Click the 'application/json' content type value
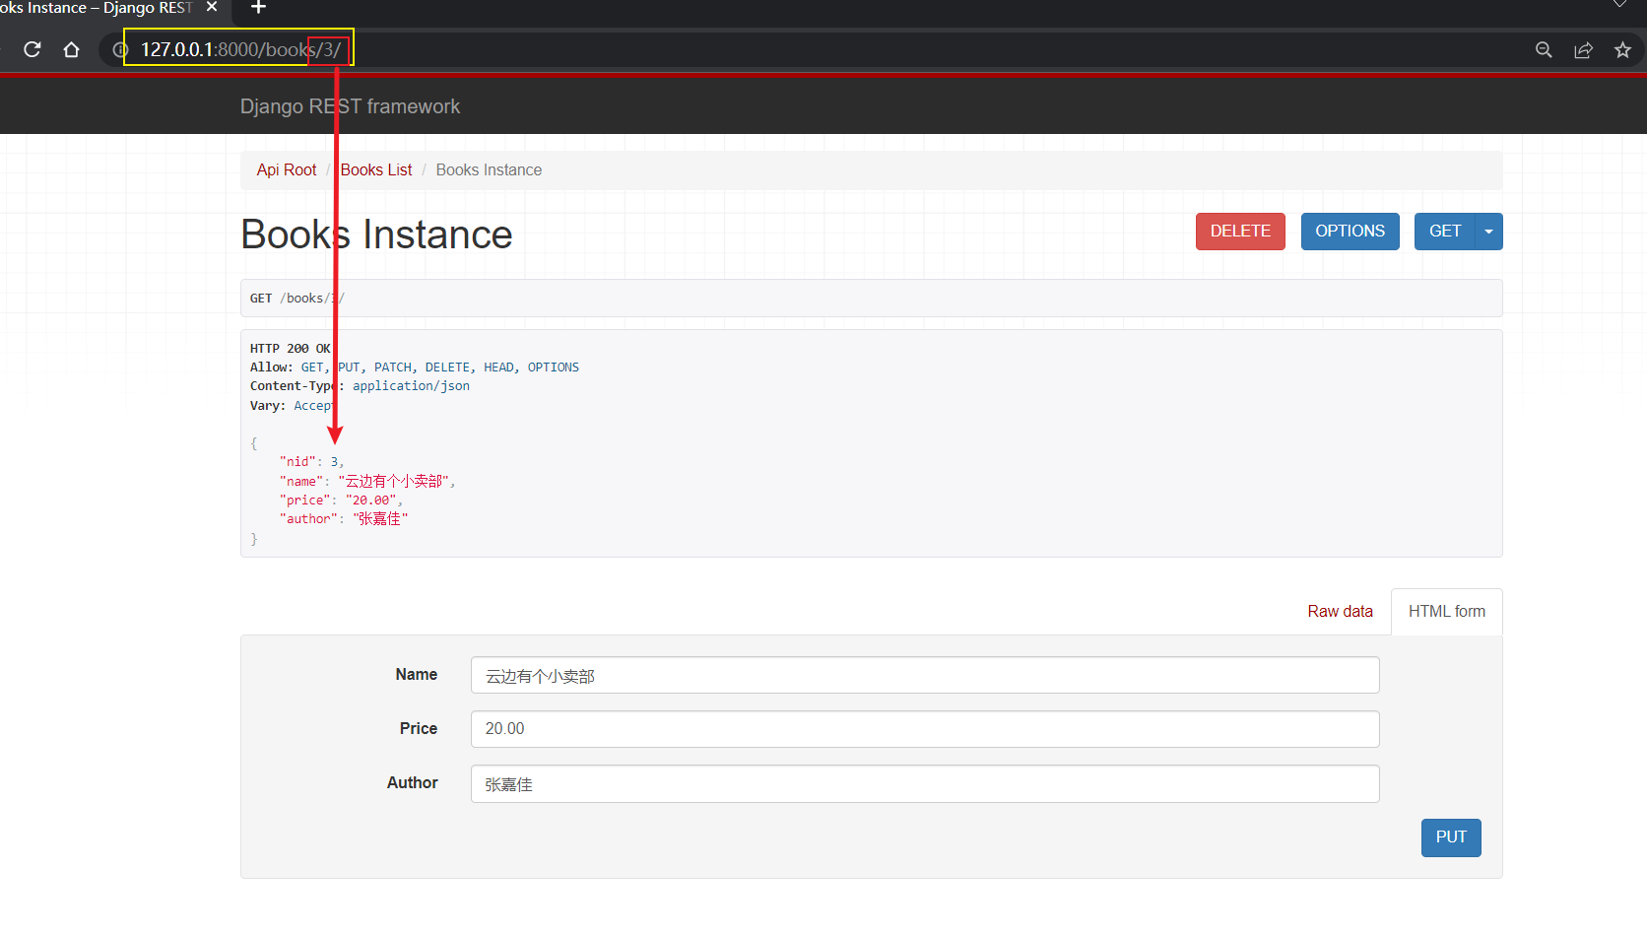1647x936 pixels. 411,386
